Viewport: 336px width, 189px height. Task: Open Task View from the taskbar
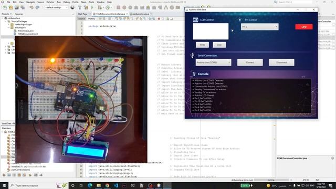[81, 185]
